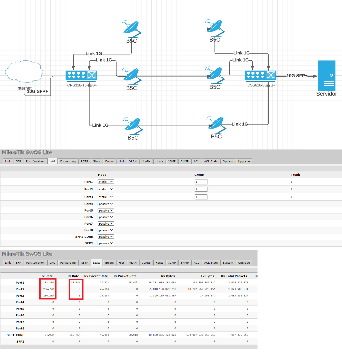
Task: Open the Port7 mode dropdown
Action: 106,224
